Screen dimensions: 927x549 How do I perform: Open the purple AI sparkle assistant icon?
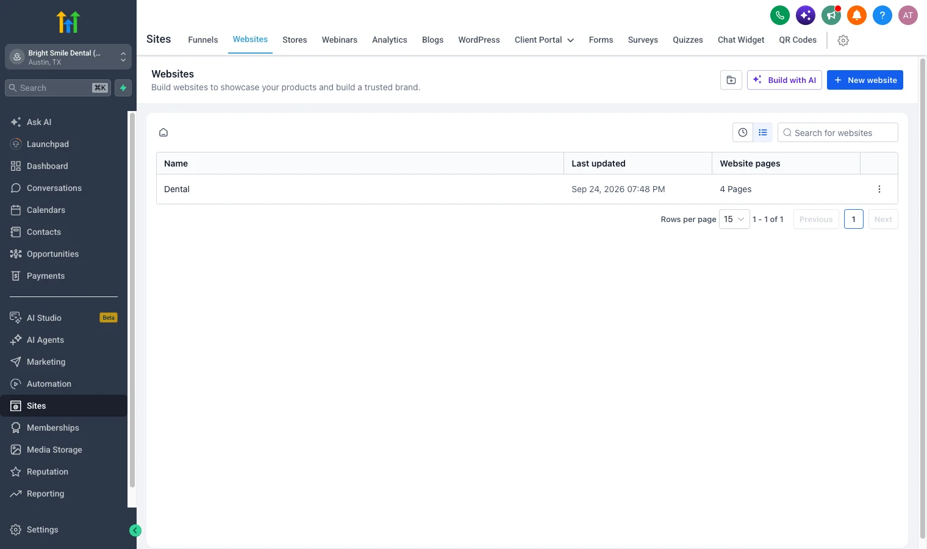coord(806,15)
